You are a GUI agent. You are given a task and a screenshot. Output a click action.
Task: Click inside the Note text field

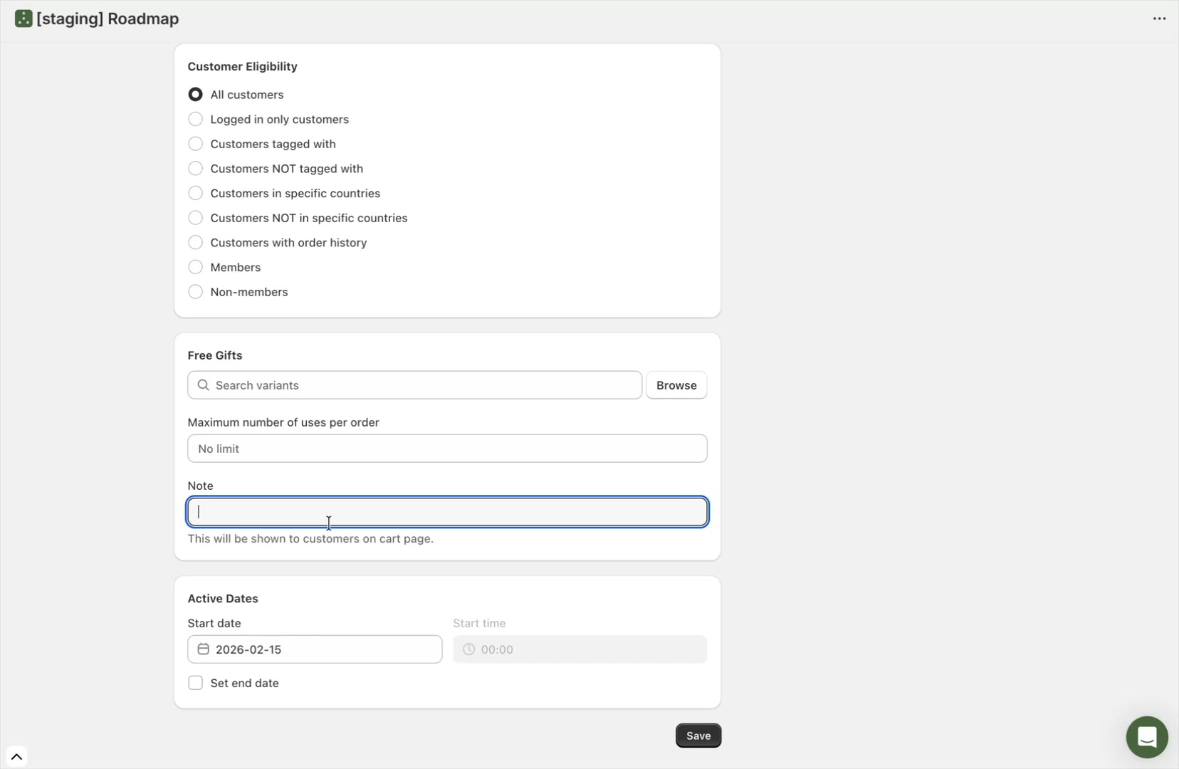click(x=447, y=511)
